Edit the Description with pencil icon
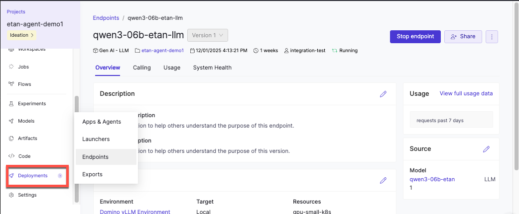The width and height of the screenshot is (519, 214). click(x=383, y=94)
